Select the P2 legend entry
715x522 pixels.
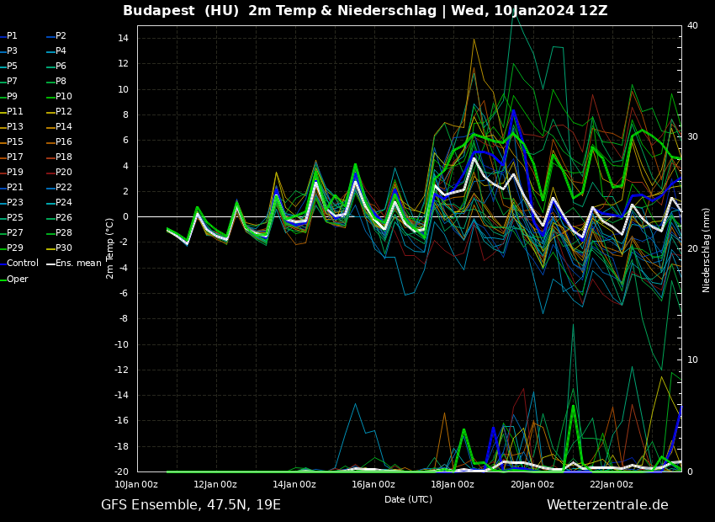click(x=61, y=36)
